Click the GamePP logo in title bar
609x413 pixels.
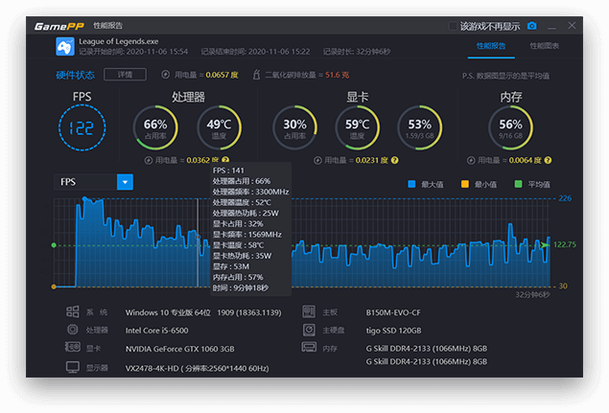[60, 26]
